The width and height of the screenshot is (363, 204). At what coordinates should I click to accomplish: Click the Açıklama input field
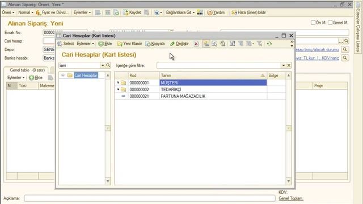point(150,198)
